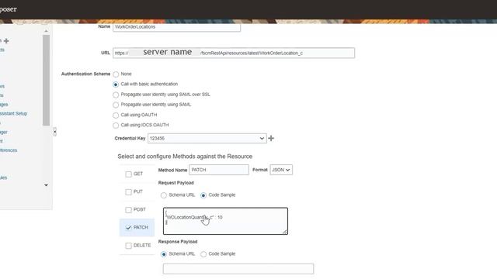The height and width of the screenshot is (279, 497).
Task: Open the sidebar link ending in 'ages'
Action: point(4,105)
